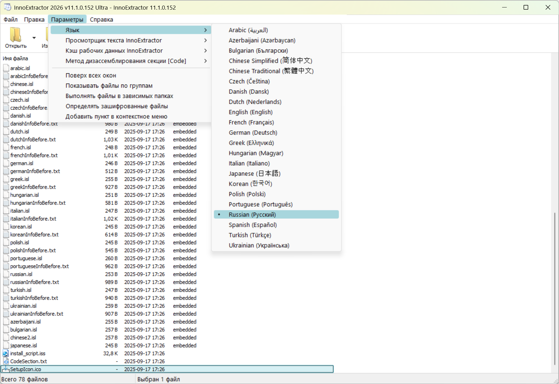Click the japanese.isl file icon

6,345
